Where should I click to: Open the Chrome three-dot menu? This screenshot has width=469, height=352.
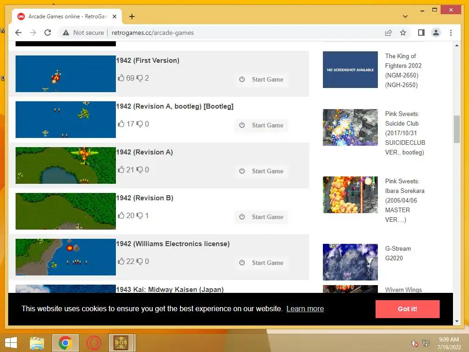point(451,33)
